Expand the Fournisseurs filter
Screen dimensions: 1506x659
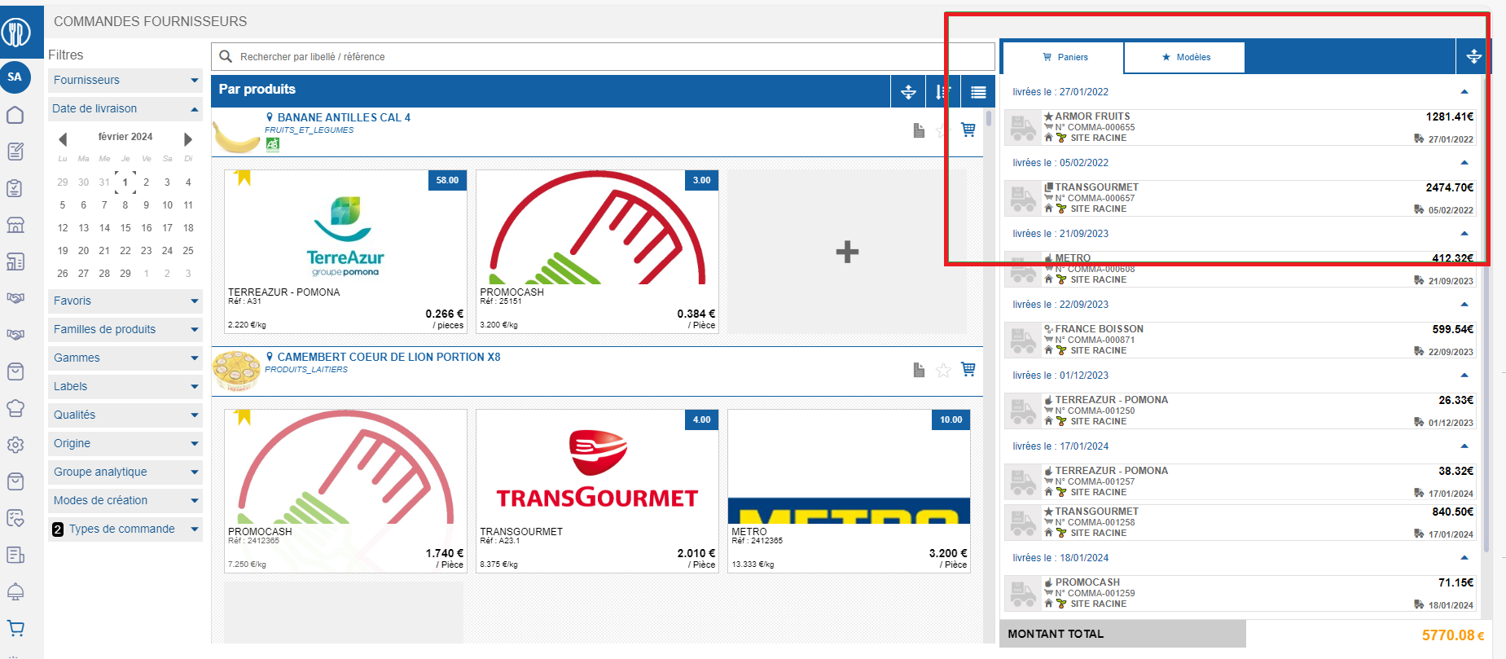click(125, 80)
